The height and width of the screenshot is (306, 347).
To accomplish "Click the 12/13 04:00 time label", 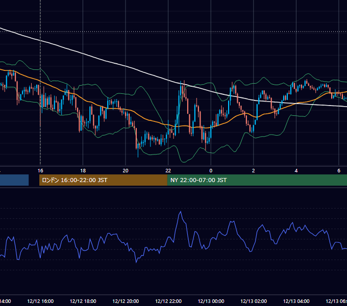I will click(x=296, y=301).
